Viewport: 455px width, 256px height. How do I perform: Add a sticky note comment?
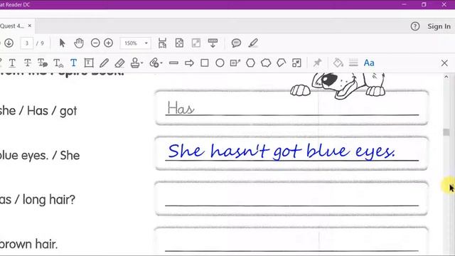(x=236, y=43)
